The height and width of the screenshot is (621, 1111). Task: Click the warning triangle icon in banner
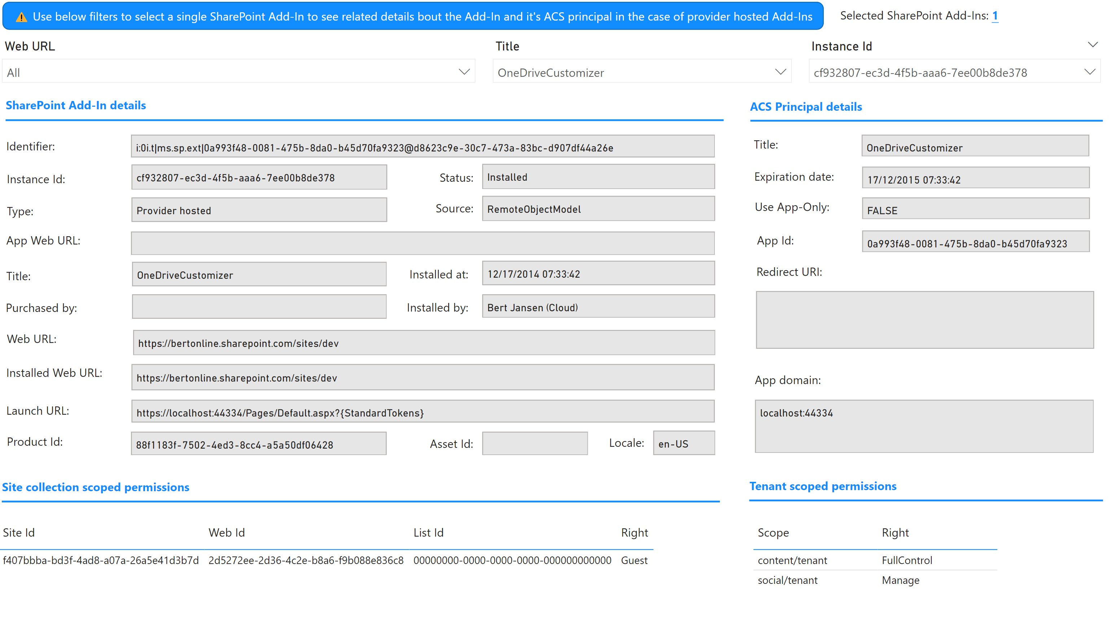21,17
